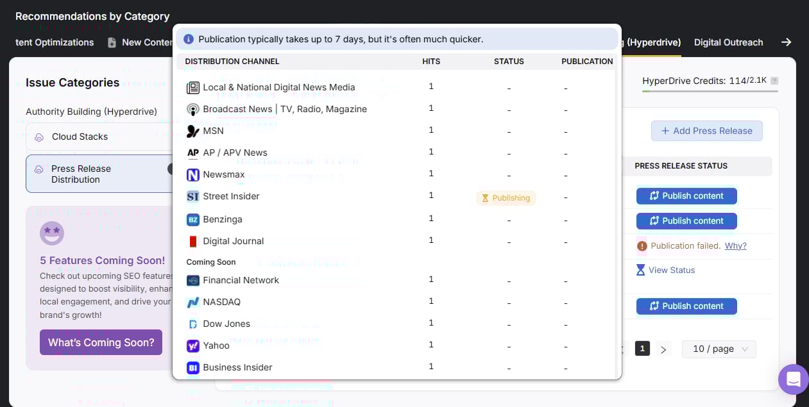Click the info icon on publication banner

click(x=189, y=39)
